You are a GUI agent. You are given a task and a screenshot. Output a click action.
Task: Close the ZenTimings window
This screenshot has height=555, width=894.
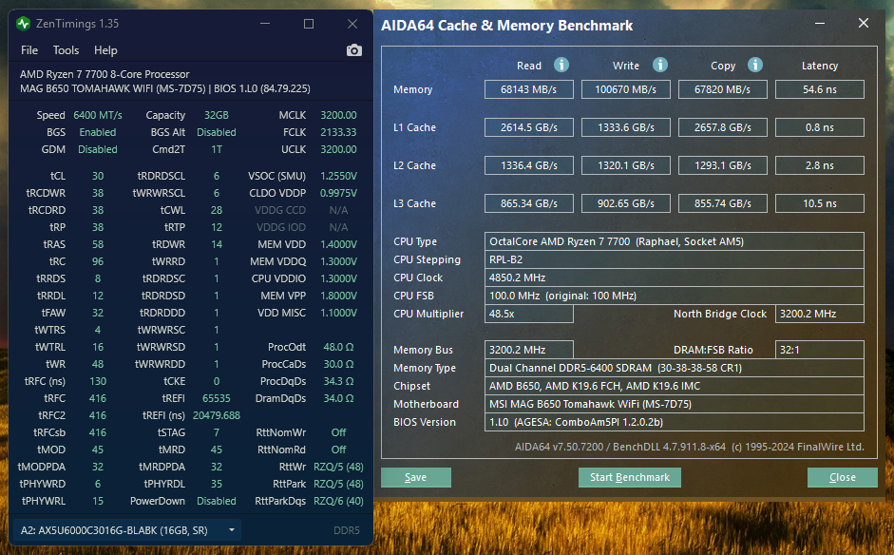click(352, 24)
